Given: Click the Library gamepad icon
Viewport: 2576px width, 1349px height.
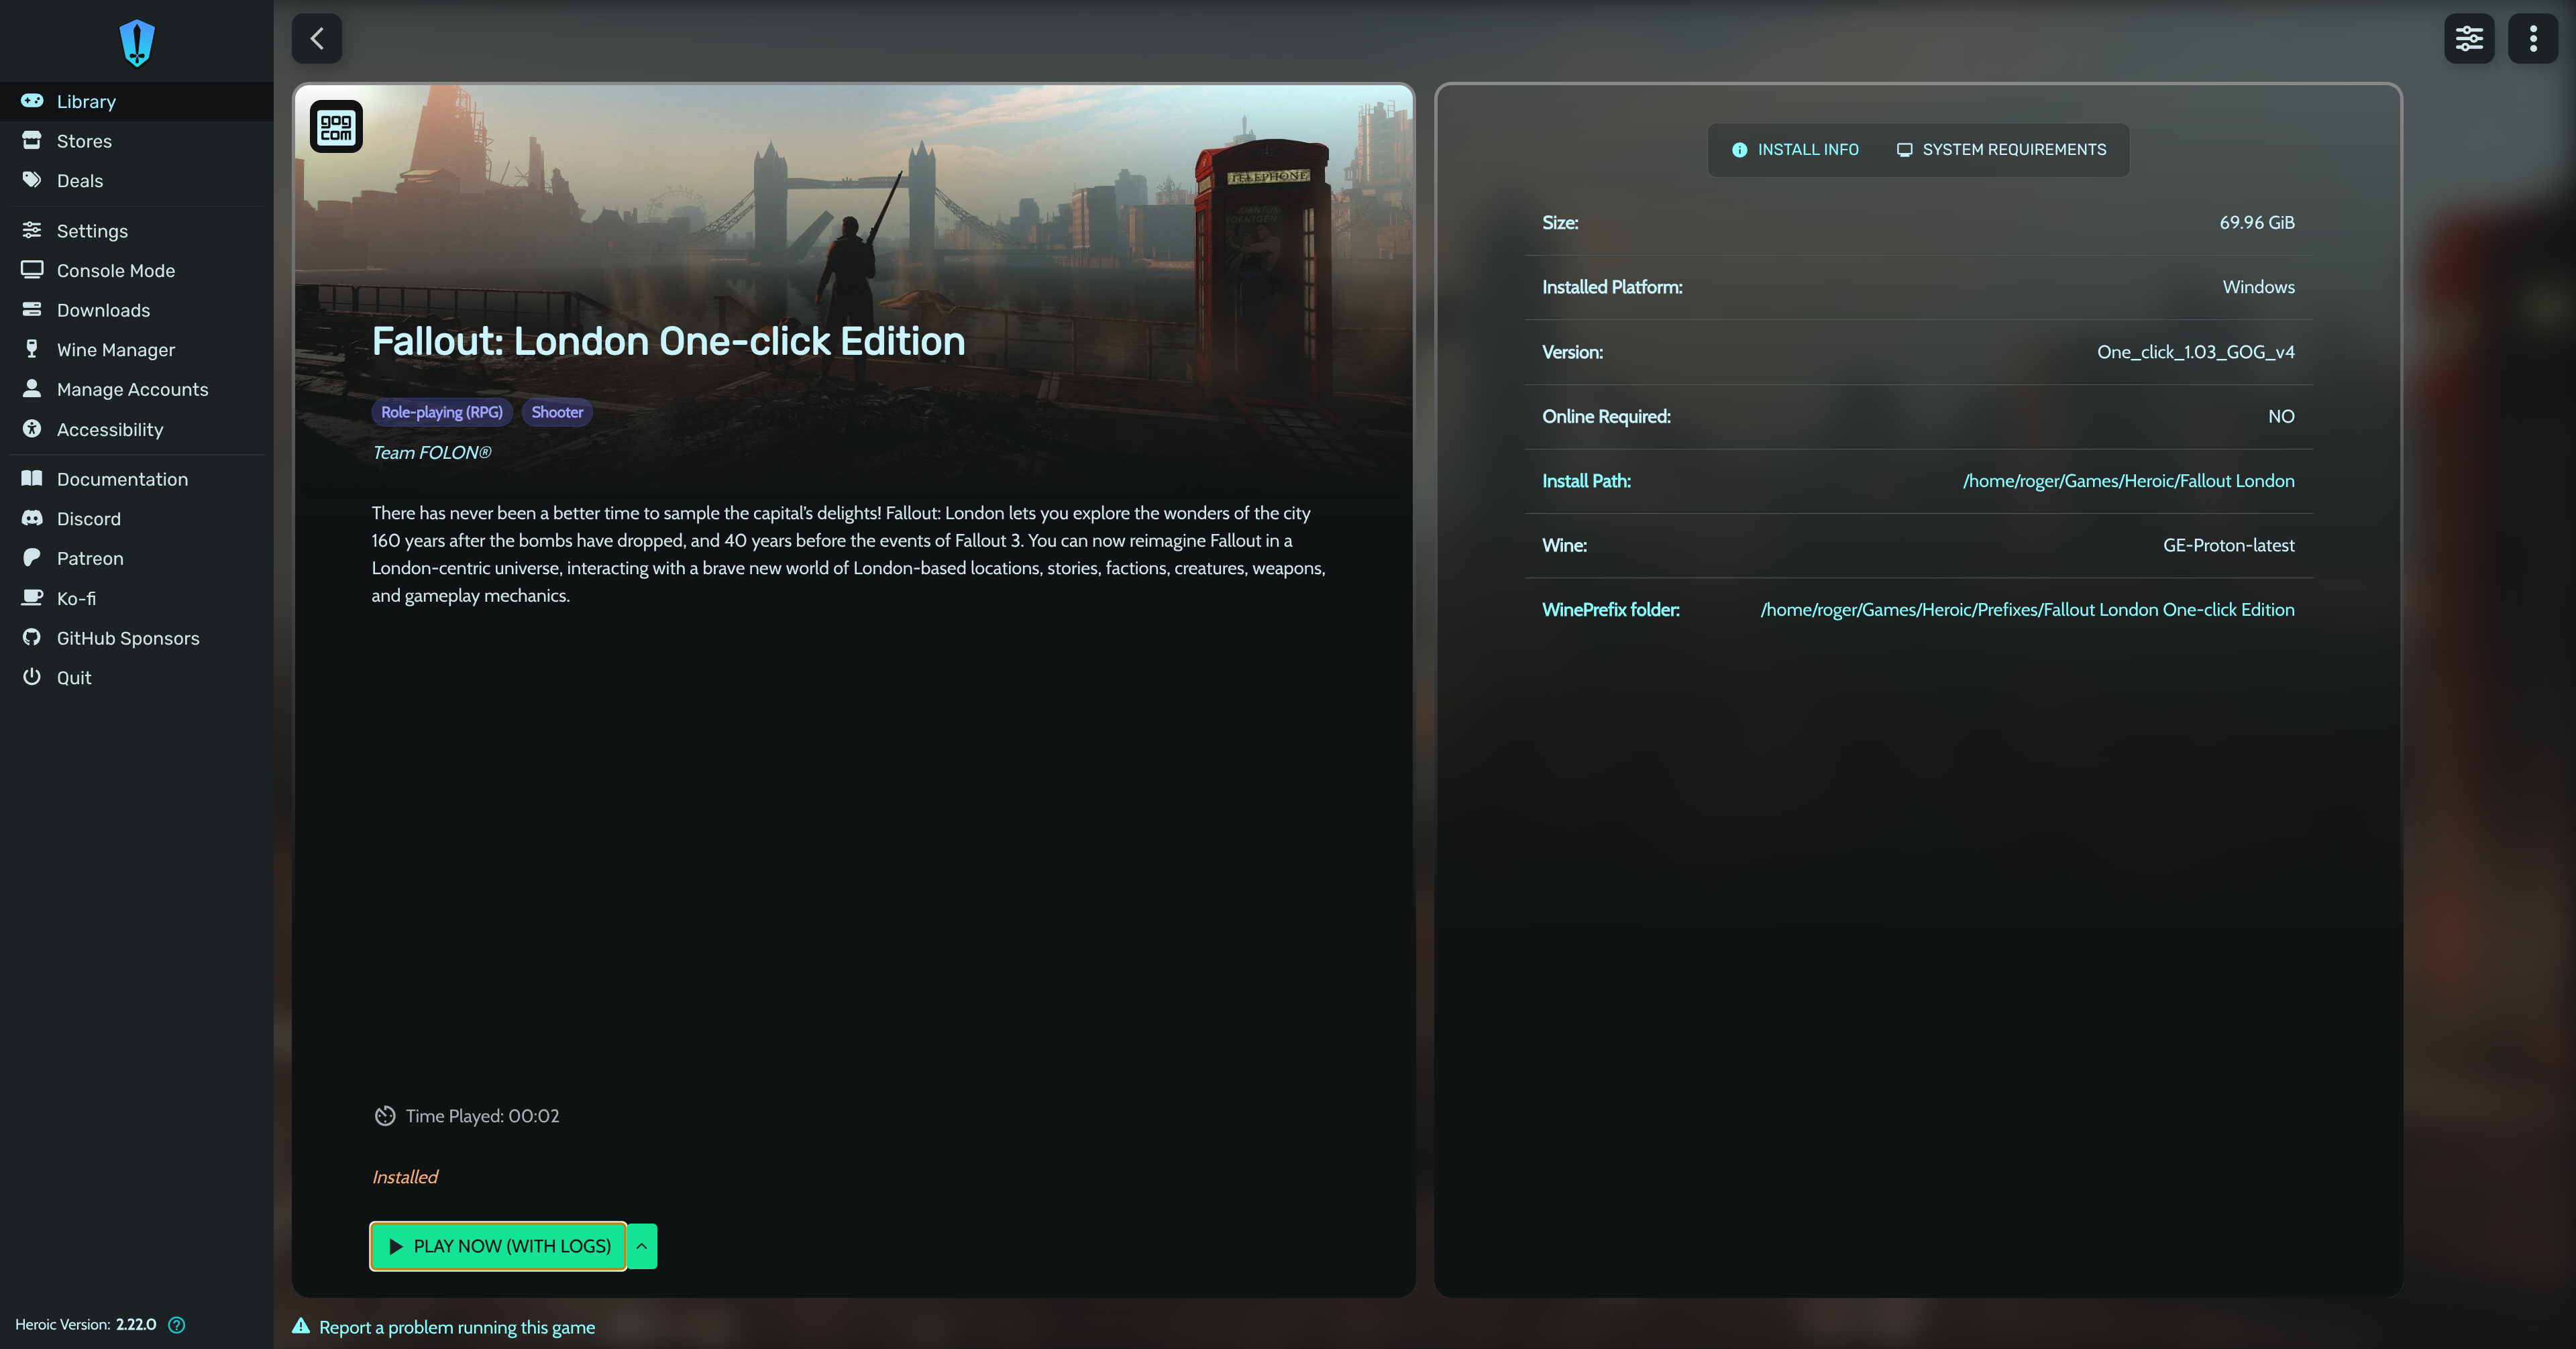Looking at the screenshot, I should point(32,100).
